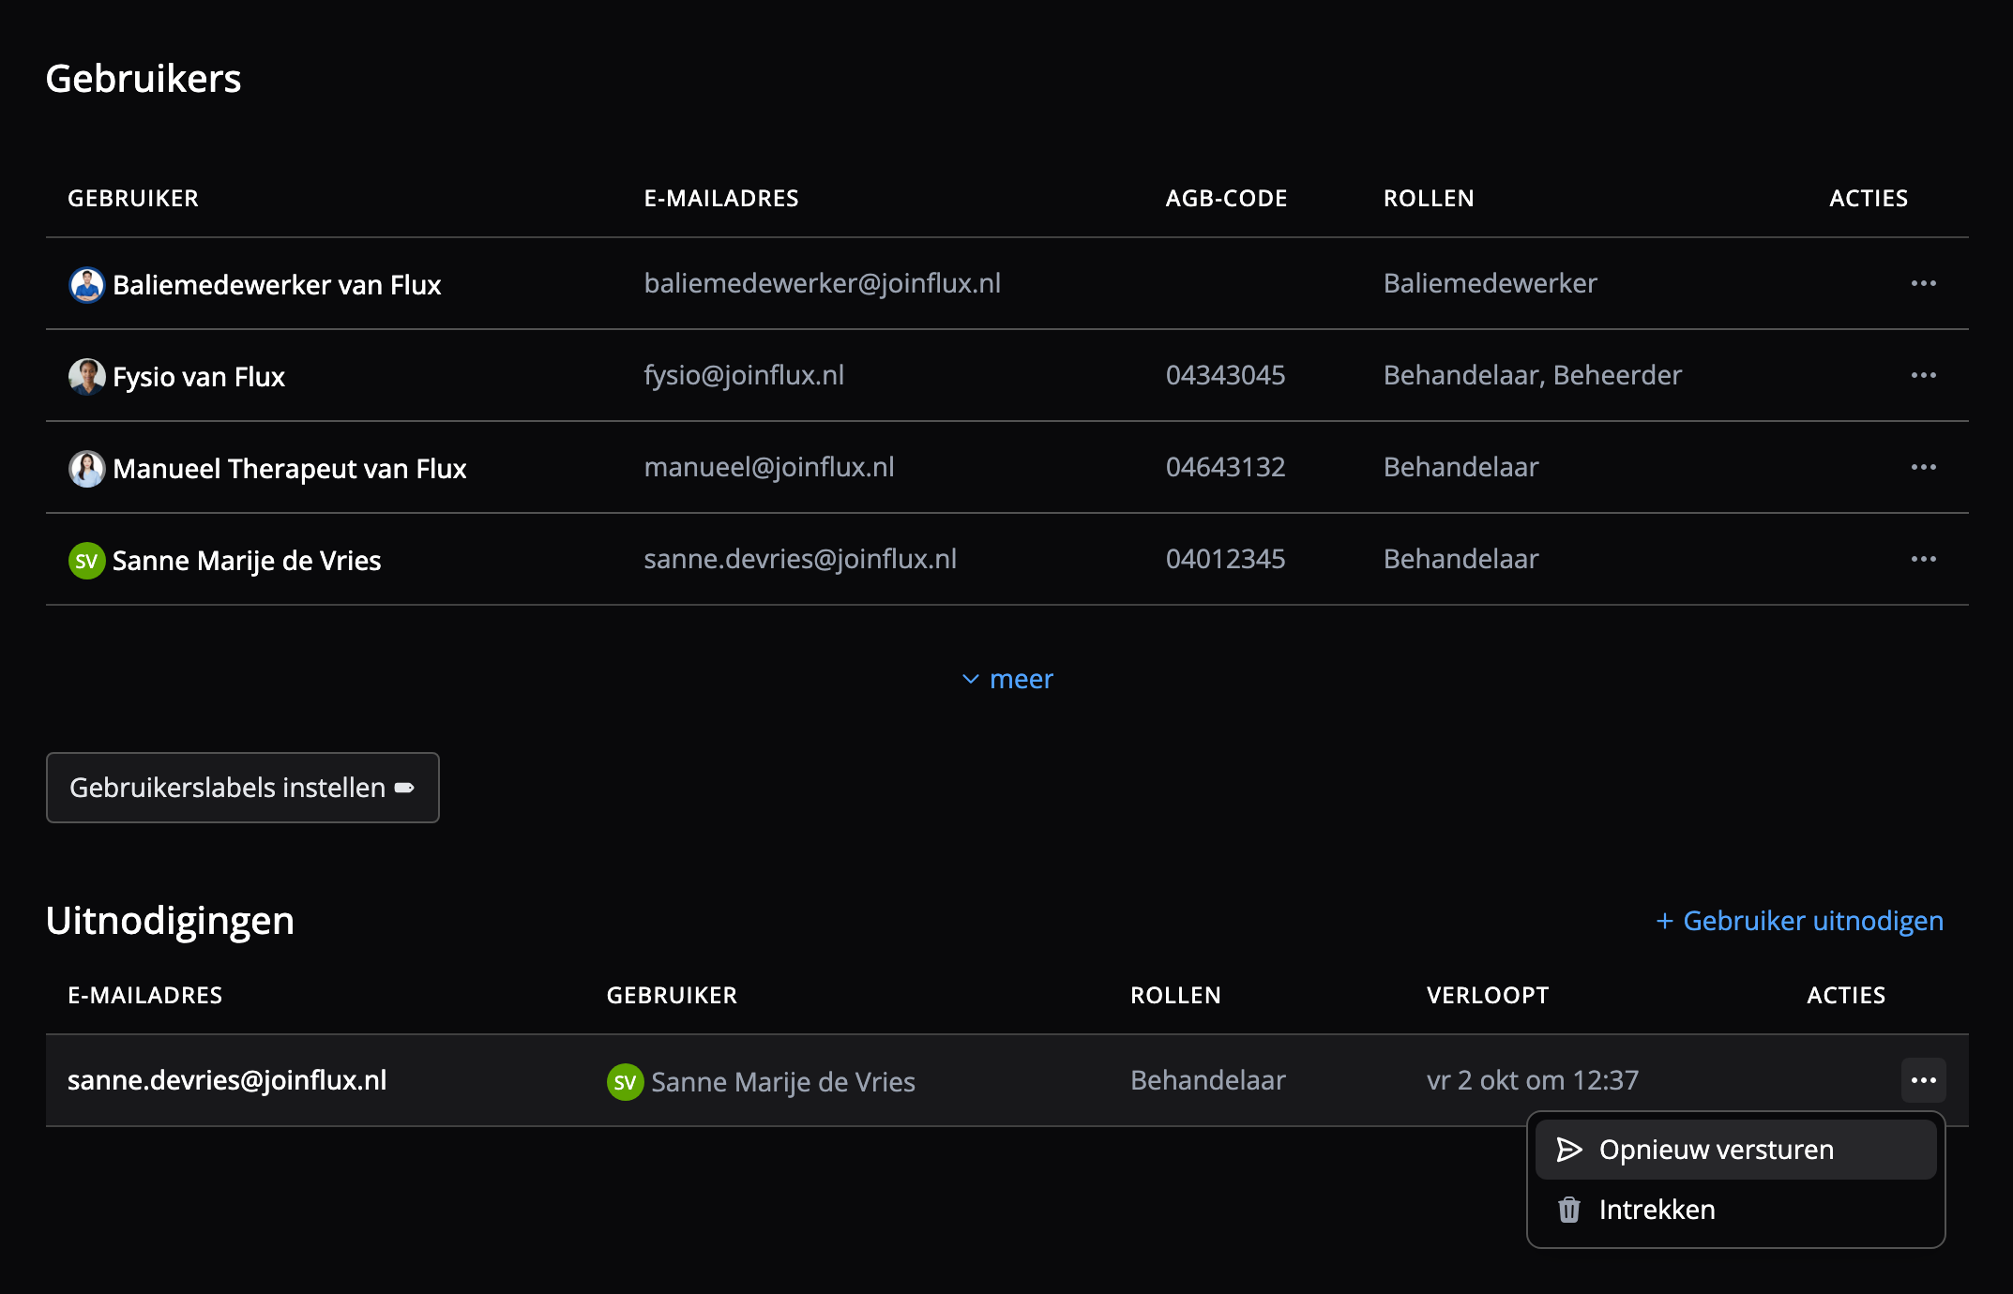The height and width of the screenshot is (1294, 2013).
Task: Click name Fysio van Flux
Action: tap(199, 377)
